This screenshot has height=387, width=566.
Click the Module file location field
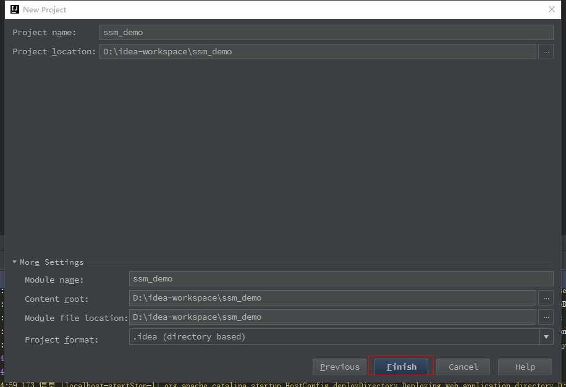pyautogui.click(x=332, y=317)
